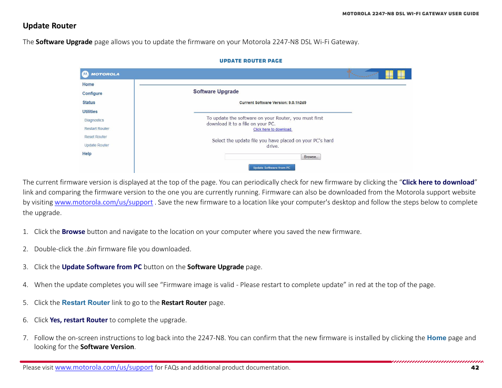
Task: Open the Home menu item
Action: point(88,85)
